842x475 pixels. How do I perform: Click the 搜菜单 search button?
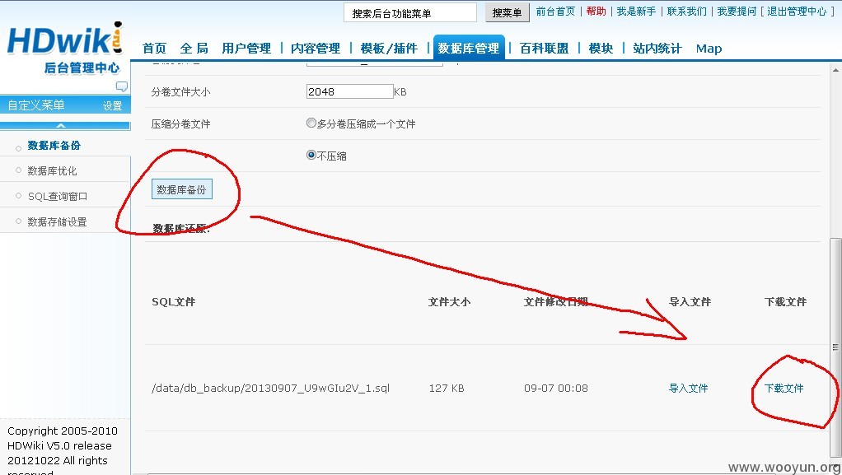507,12
